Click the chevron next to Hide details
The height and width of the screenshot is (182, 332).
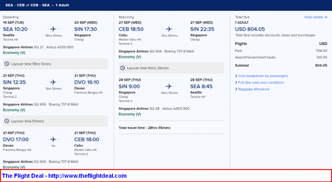[326, 17]
